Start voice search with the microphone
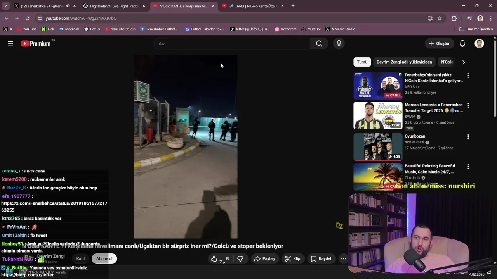497x279 pixels. pos(339,43)
